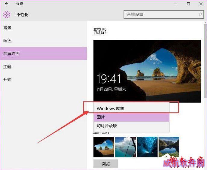
Task: Open the 开始 settings page
Action: click(44, 80)
